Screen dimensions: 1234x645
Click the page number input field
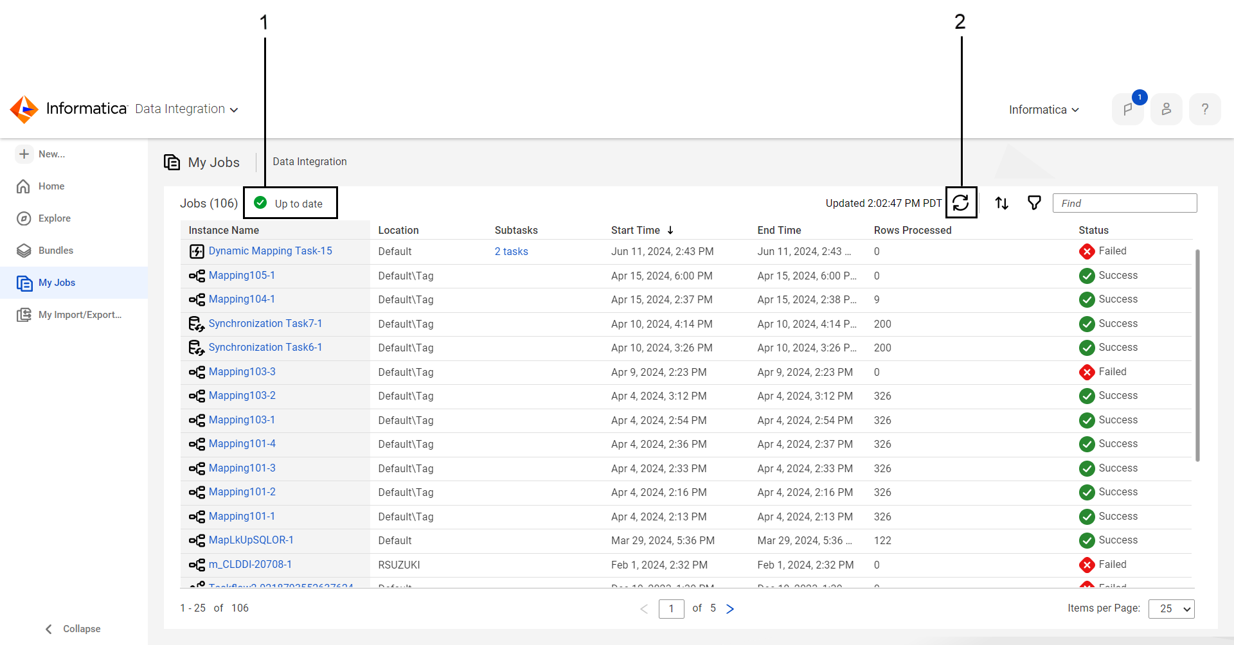tap(671, 608)
